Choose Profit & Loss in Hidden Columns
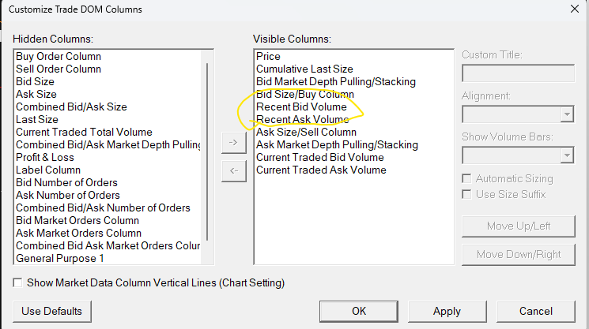Viewport: 589px width, 329px height. [x=45, y=157]
